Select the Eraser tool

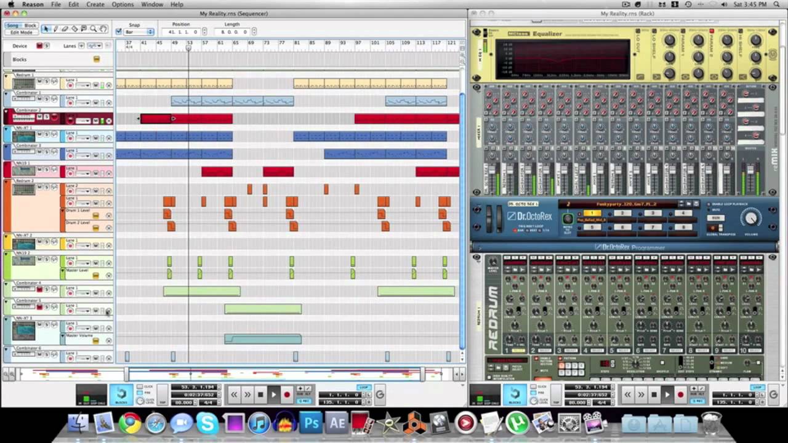pos(65,29)
